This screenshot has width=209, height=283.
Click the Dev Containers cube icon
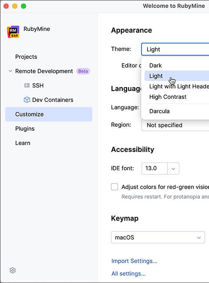[27, 100]
